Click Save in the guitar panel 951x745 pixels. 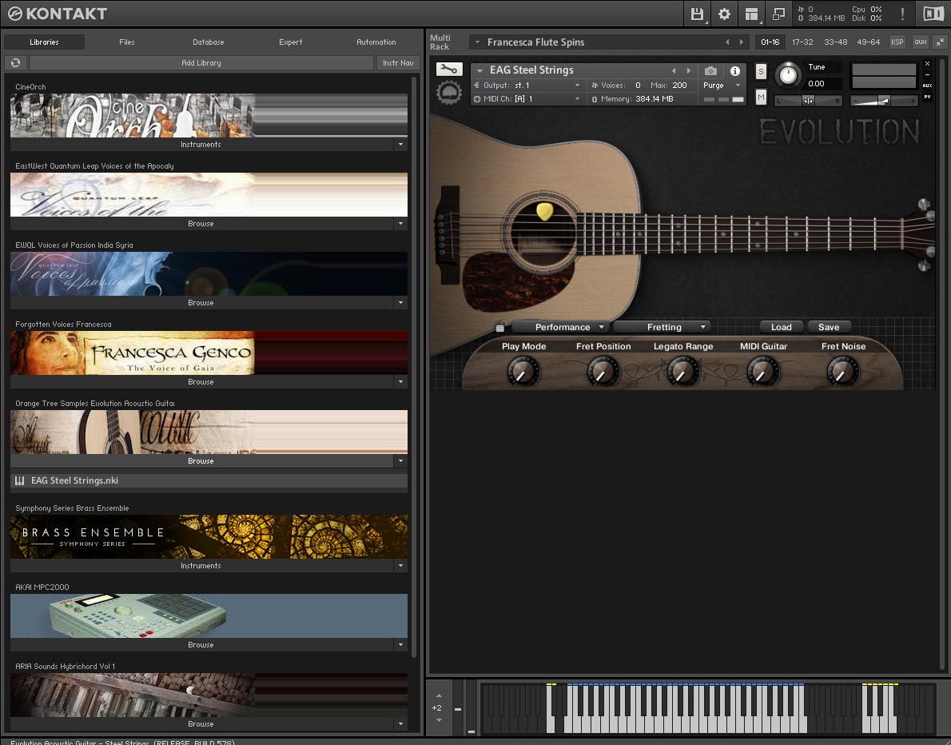pos(829,327)
